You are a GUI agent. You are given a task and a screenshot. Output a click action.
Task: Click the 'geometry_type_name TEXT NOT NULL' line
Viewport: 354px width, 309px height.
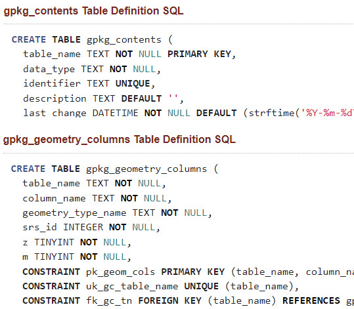(118, 213)
